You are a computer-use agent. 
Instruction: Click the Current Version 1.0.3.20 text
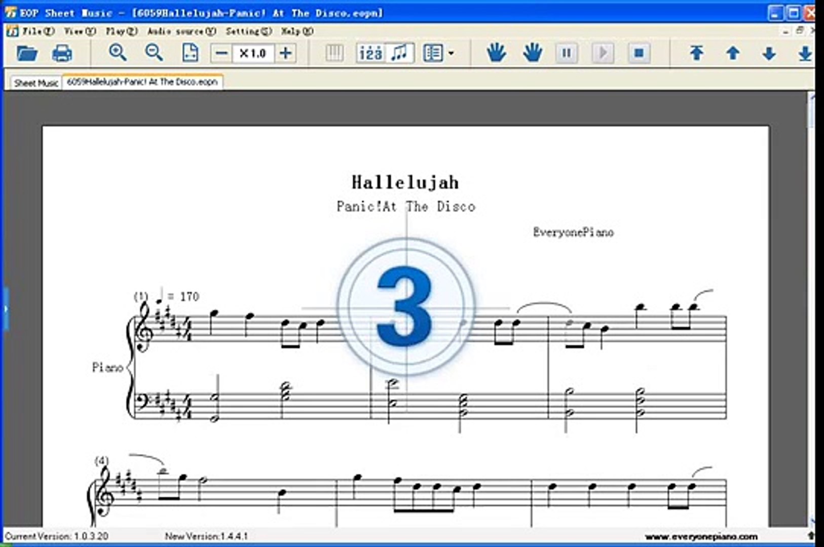click(57, 536)
